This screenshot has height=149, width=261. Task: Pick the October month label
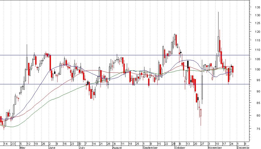(x=180, y=147)
